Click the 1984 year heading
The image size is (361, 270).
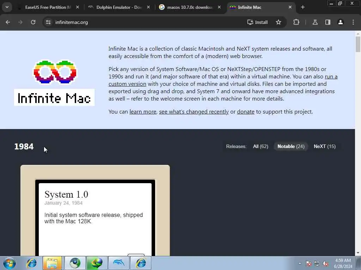pyautogui.click(x=24, y=147)
